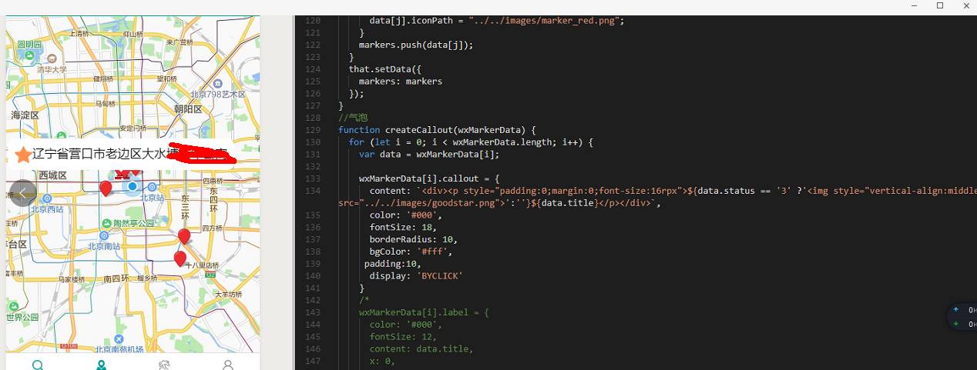Open the search tab icon at the bottom
This screenshot has width=977, height=370.
[x=37, y=365]
